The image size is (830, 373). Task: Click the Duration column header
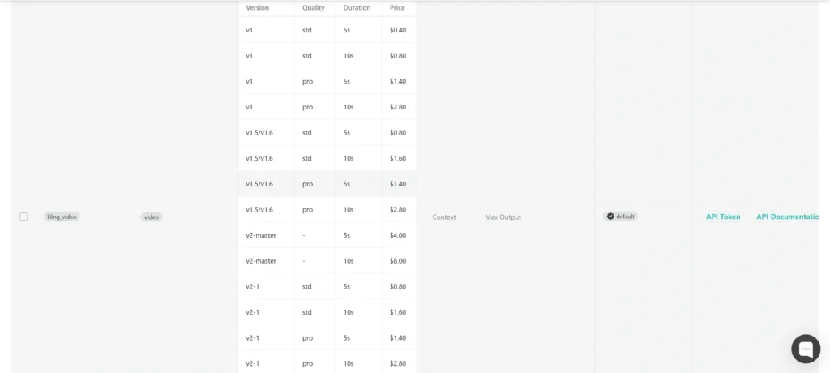pos(357,8)
